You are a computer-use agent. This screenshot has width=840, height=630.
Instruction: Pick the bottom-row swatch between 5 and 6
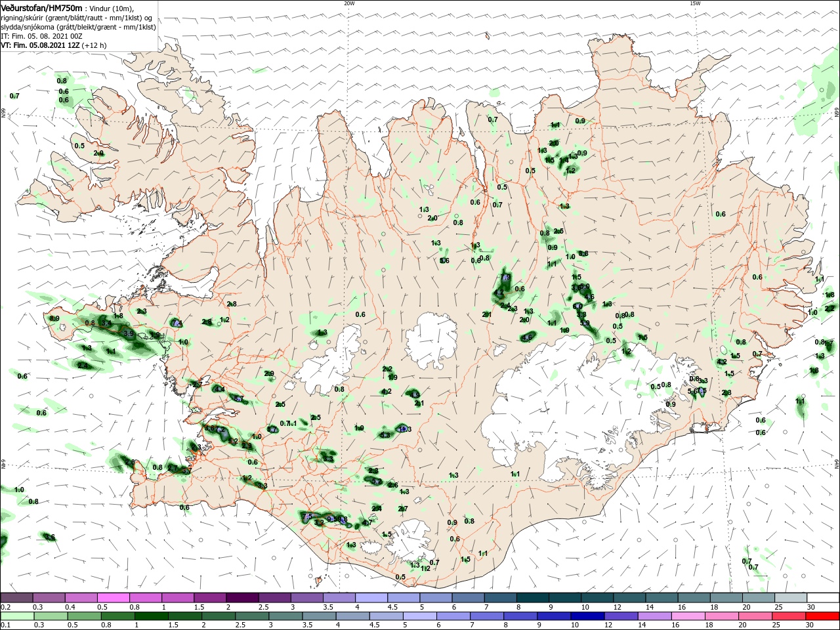pos(420,616)
